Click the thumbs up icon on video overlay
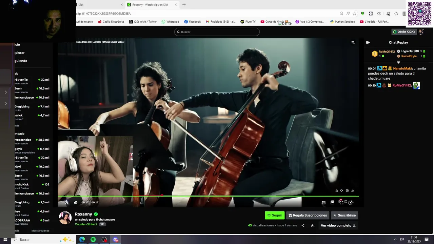Image resolution: width=434 pixels, height=244 pixels. pyautogui.click(x=337, y=191)
